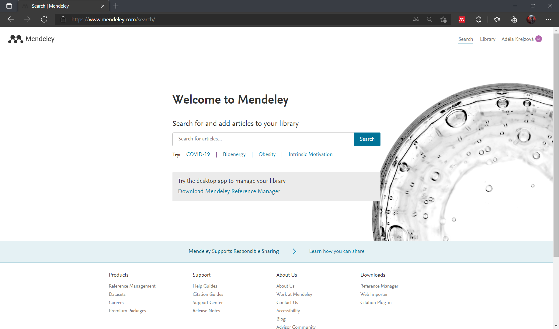Open the Datasets footer link

117,294
